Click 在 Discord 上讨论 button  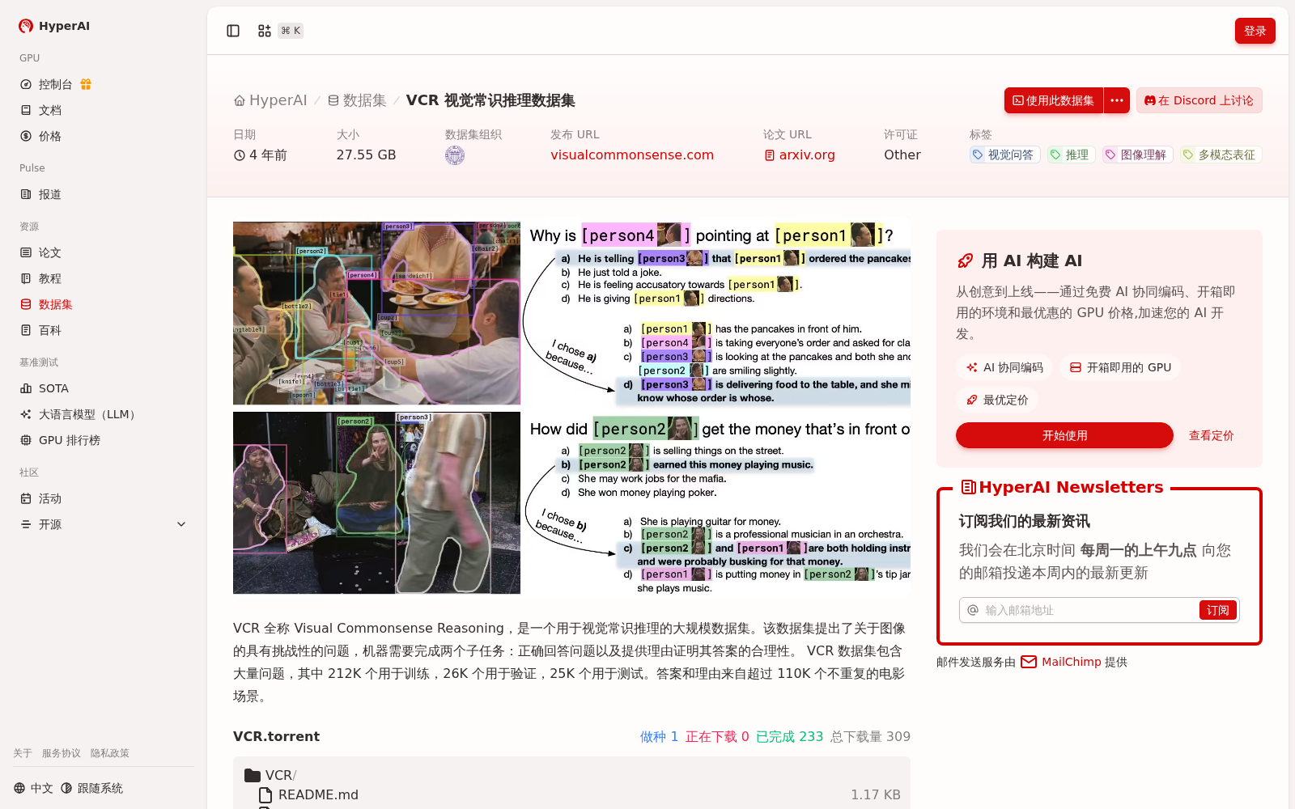point(1199,100)
